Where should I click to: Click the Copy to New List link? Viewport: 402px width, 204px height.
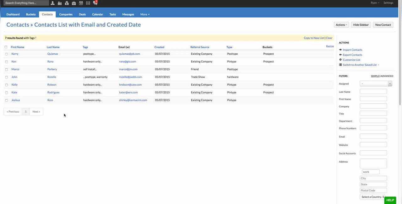314,38
